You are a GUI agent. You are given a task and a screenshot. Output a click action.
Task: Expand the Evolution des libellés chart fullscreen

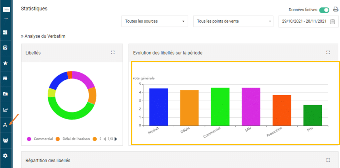click(328, 52)
